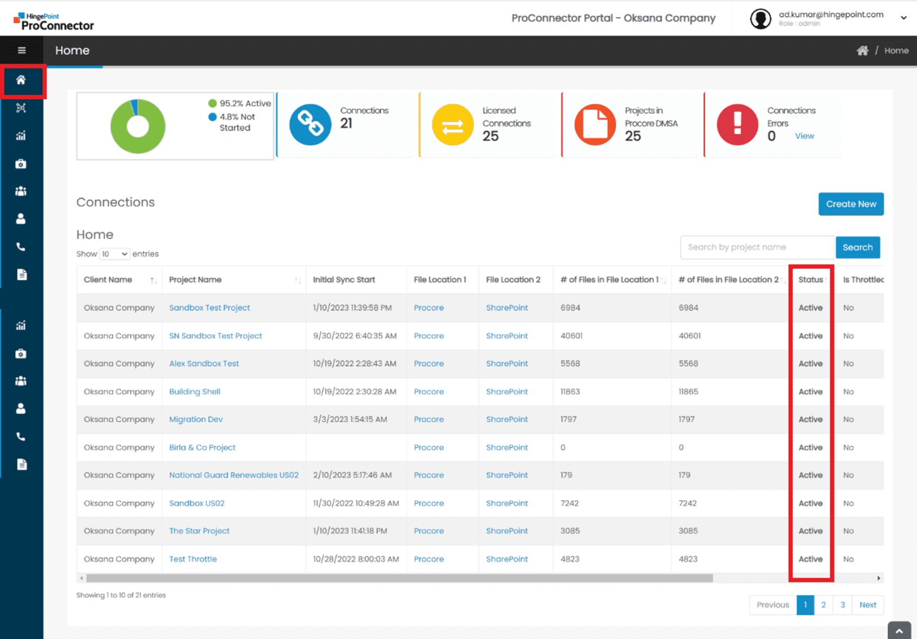917x639 pixels.
Task: Open National Guard Renewables US02 link
Action: point(234,475)
